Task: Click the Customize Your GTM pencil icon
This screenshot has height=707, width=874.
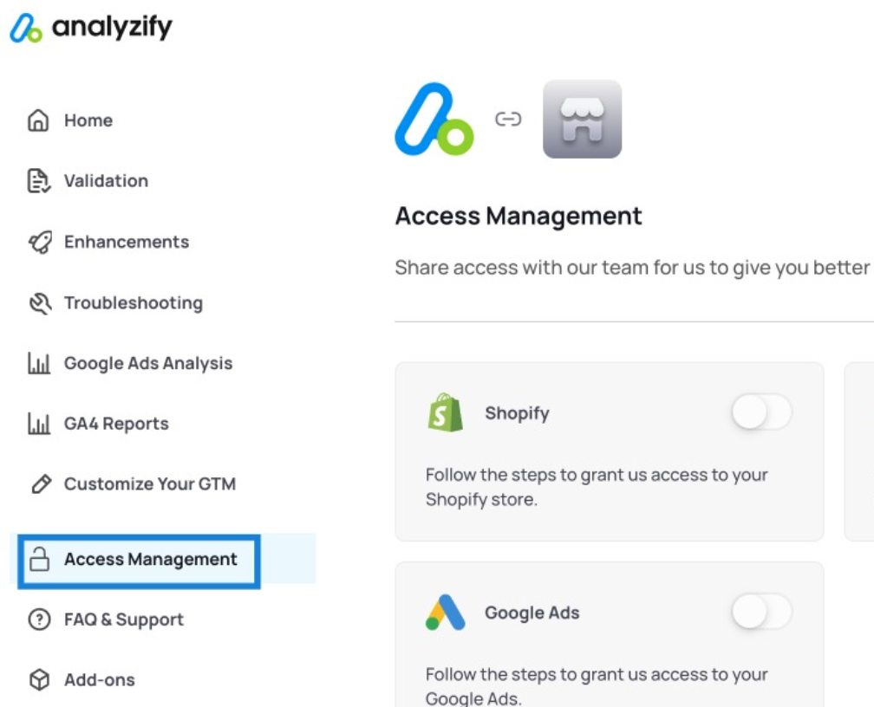Action: (42, 484)
